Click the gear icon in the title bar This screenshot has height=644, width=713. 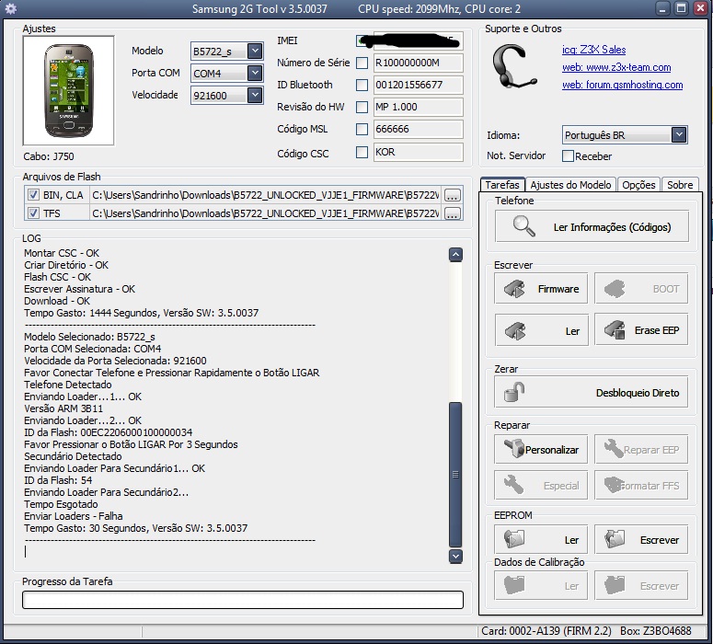[10, 8]
